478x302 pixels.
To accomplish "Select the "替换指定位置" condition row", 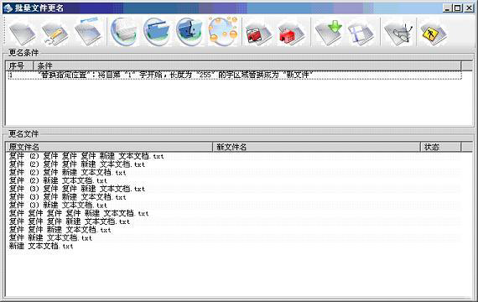I will 235,75.
